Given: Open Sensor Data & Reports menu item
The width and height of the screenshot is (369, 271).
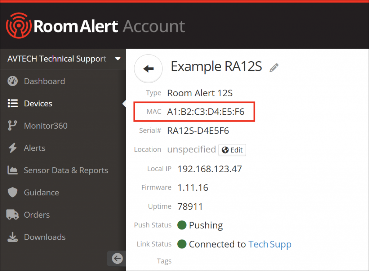Looking at the screenshot, I should [x=66, y=170].
